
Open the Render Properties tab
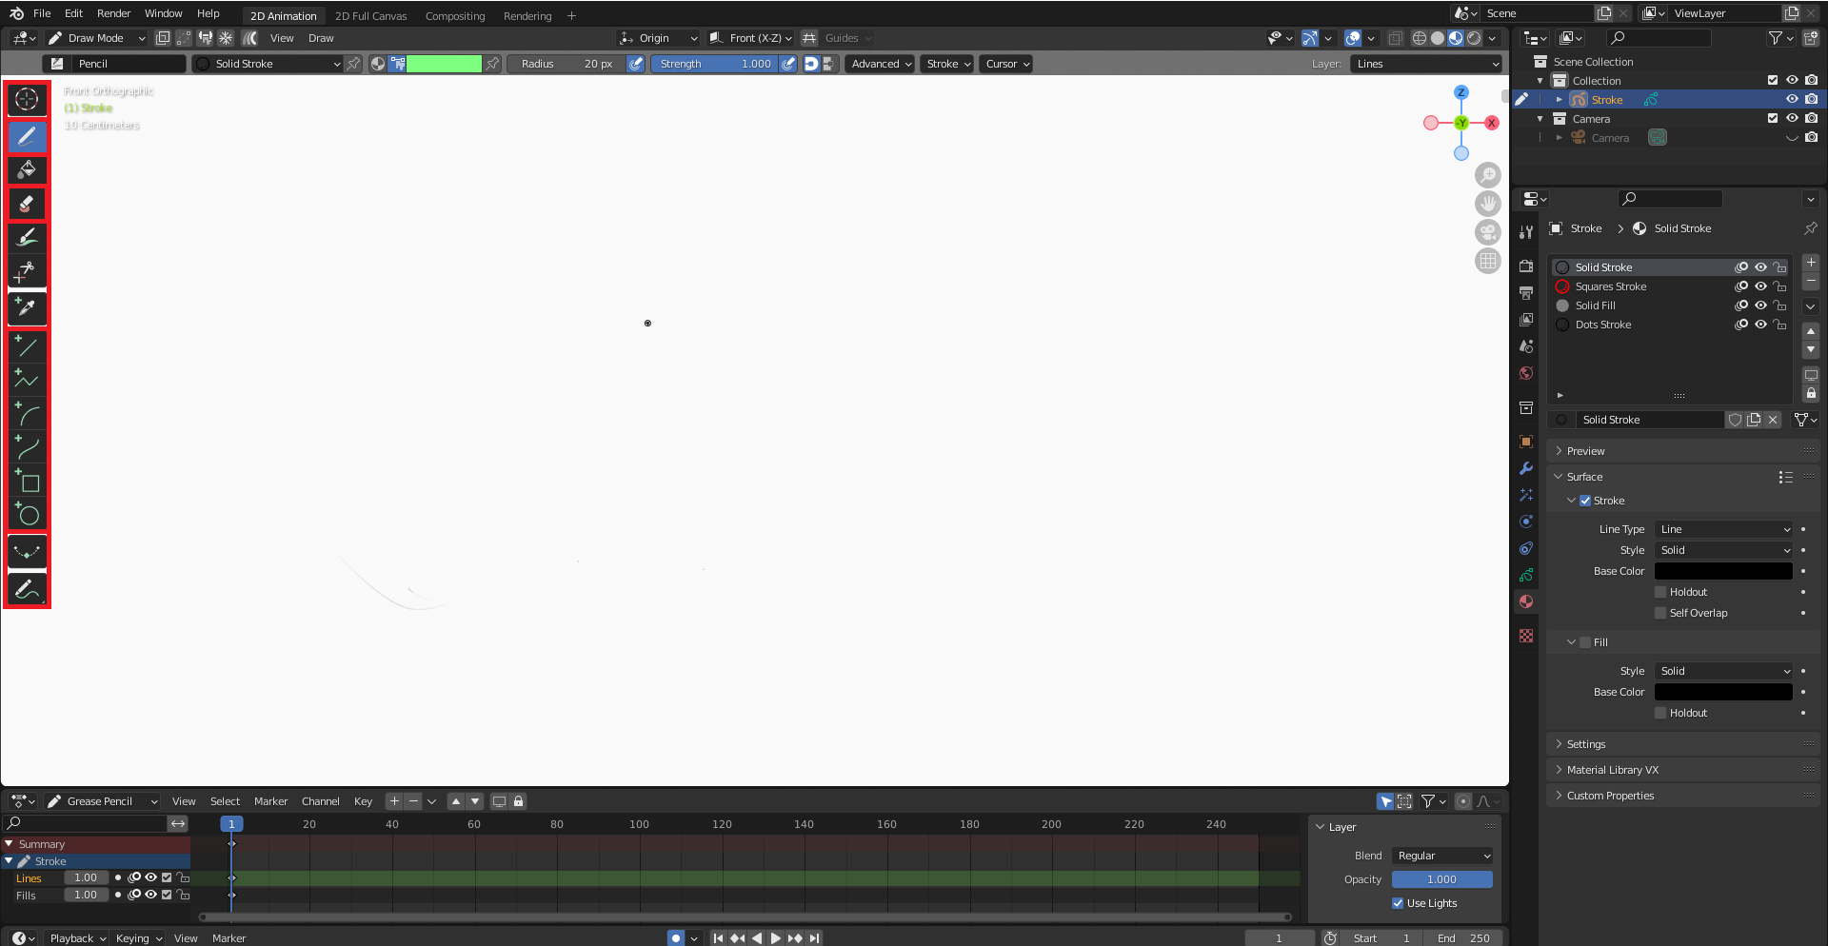pos(1526,265)
